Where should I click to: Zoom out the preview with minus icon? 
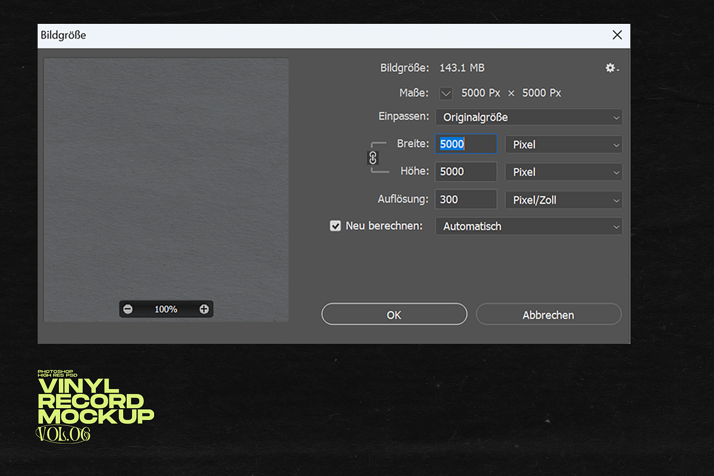pos(128,309)
